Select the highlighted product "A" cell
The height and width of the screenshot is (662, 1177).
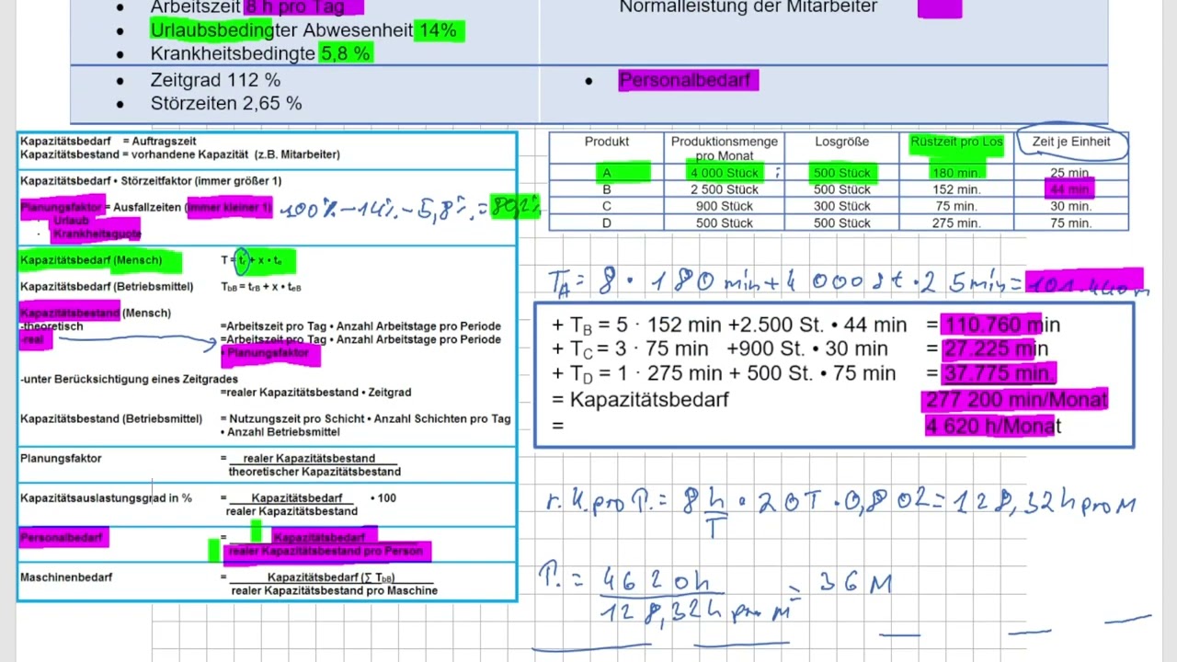pos(607,173)
